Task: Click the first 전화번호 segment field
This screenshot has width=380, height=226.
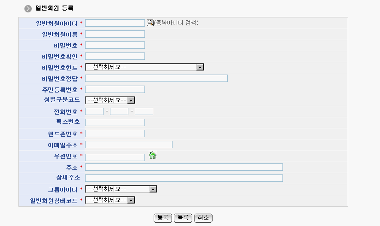Action: tap(94, 111)
